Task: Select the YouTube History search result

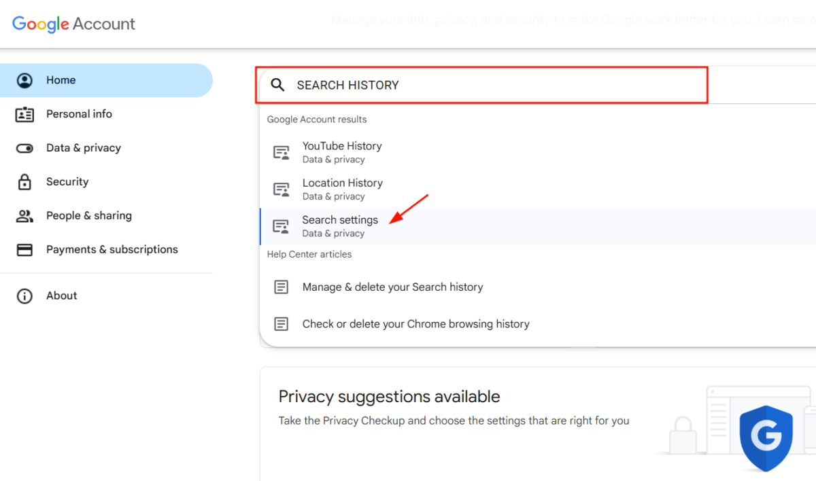Action: pyautogui.click(x=538, y=152)
